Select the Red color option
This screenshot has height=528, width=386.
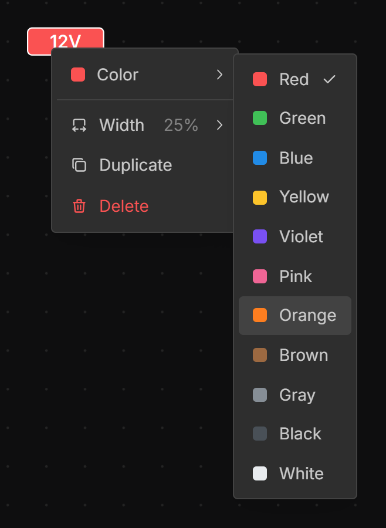[x=294, y=79]
